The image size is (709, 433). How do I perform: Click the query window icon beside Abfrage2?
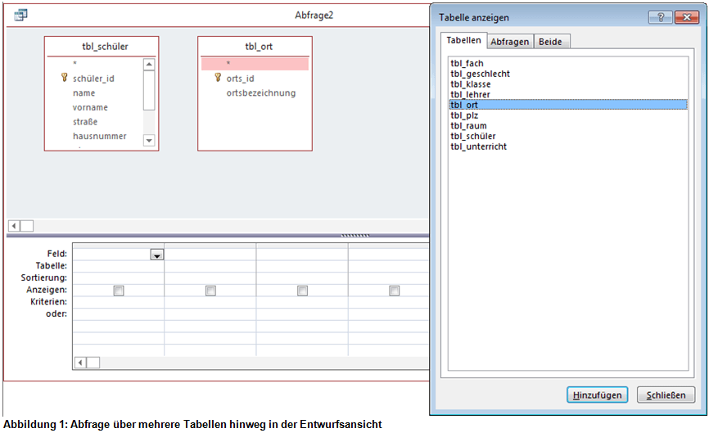[21, 15]
